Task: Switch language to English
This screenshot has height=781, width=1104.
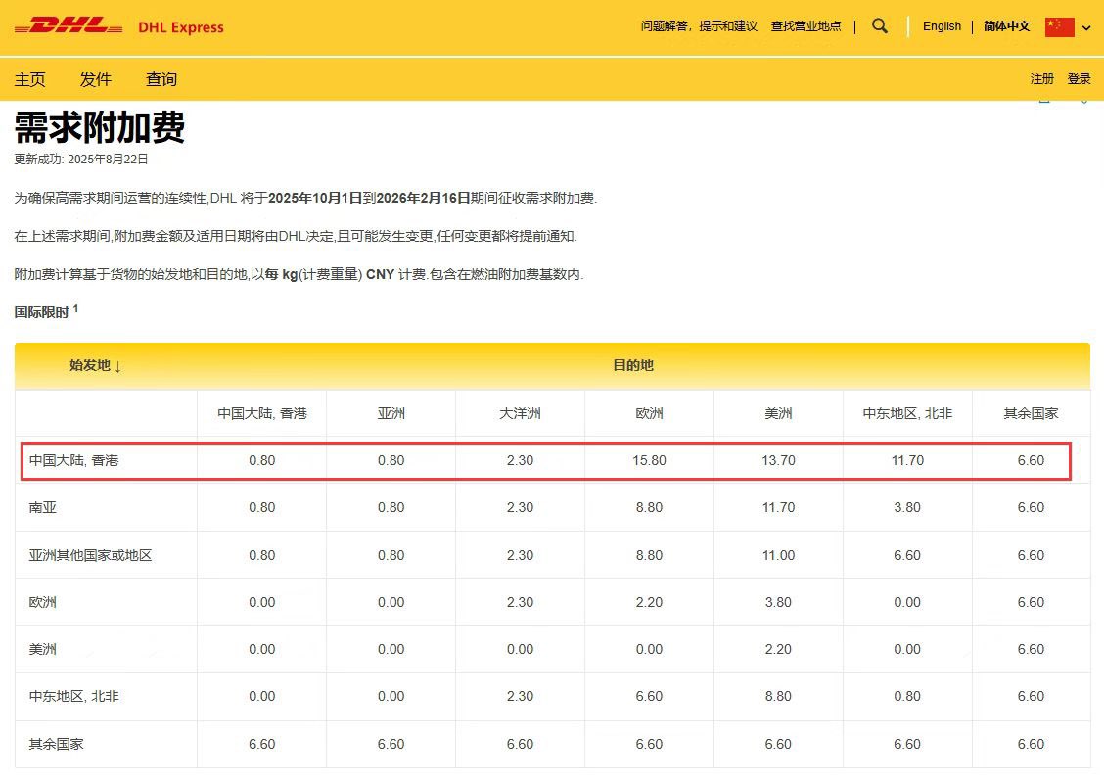Action: pyautogui.click(x=942, y=26)
